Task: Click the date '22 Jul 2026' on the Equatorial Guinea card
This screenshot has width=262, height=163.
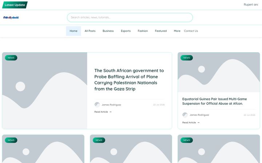Action: tap(249, 115)
